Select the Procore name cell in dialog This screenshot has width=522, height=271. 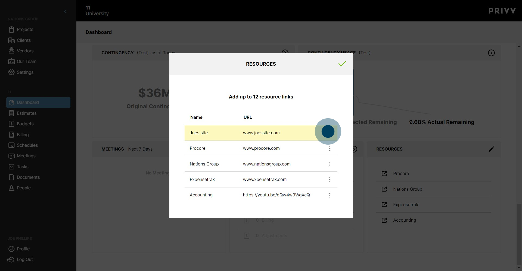tap(198, 148)
